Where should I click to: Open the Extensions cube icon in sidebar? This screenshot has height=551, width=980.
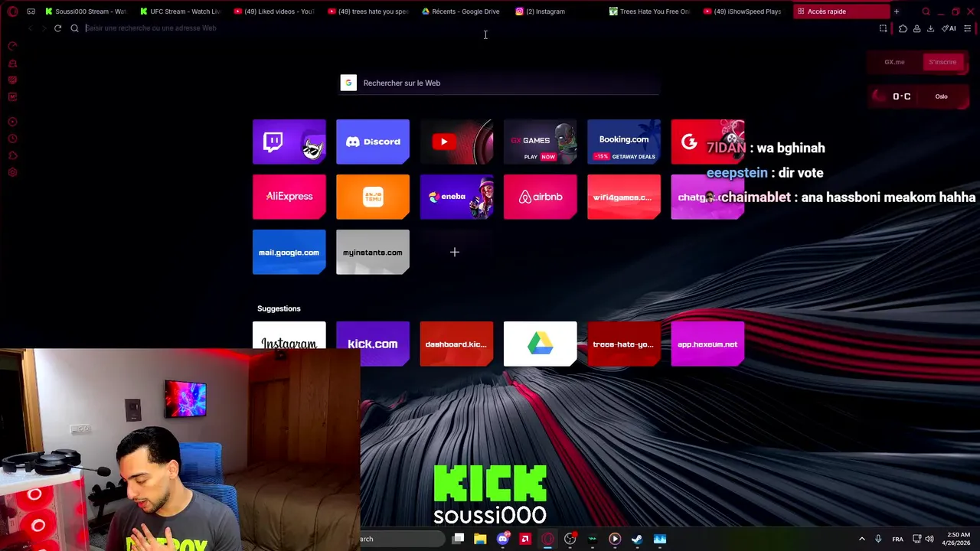coord(12,155)
